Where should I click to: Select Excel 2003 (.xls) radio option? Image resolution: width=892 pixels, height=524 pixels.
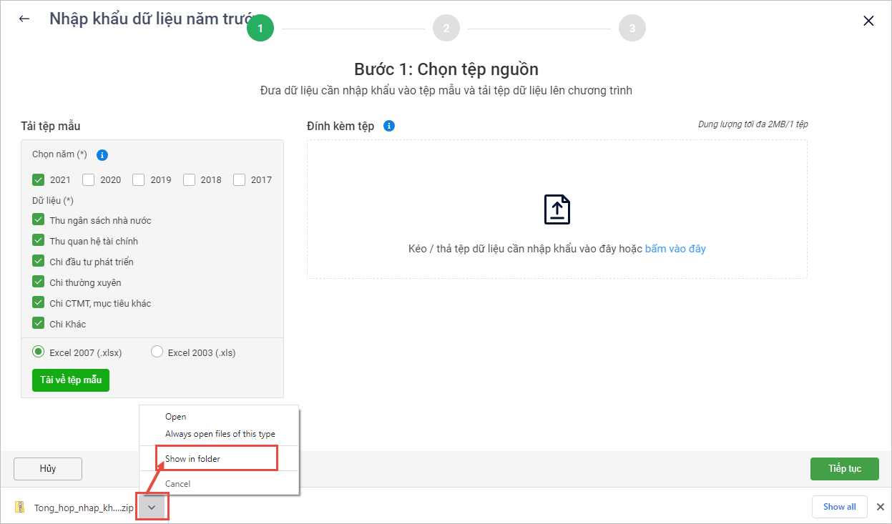pos(157,352)
